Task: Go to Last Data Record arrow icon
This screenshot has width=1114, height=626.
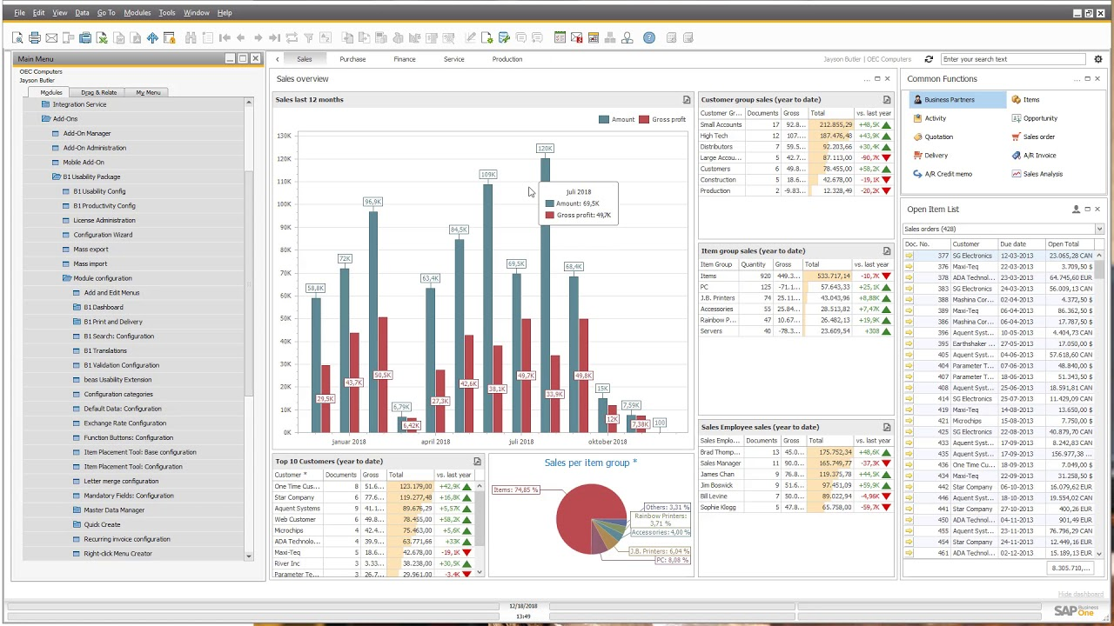Action: click(274, 37)
